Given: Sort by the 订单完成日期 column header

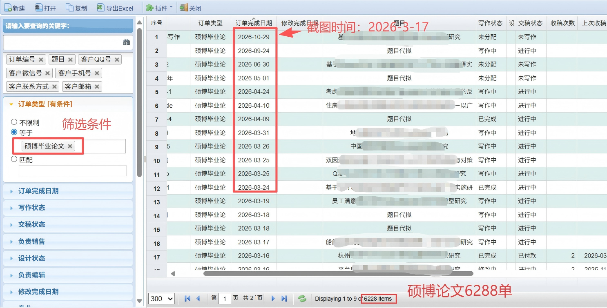Looking at the screenshot, I should click(x=254, y=23).
